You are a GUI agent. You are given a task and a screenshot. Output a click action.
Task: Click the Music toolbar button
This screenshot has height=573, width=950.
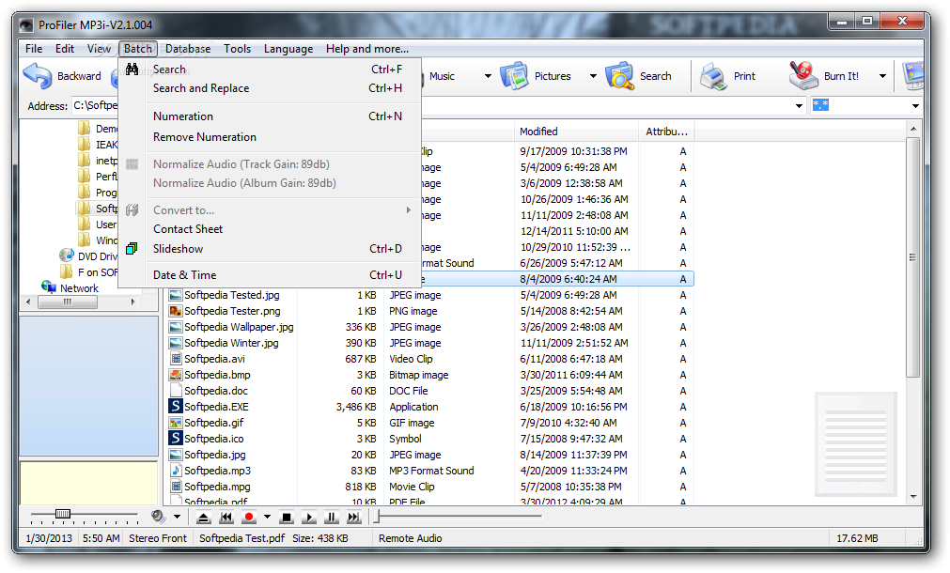click(x=442, y=76)
